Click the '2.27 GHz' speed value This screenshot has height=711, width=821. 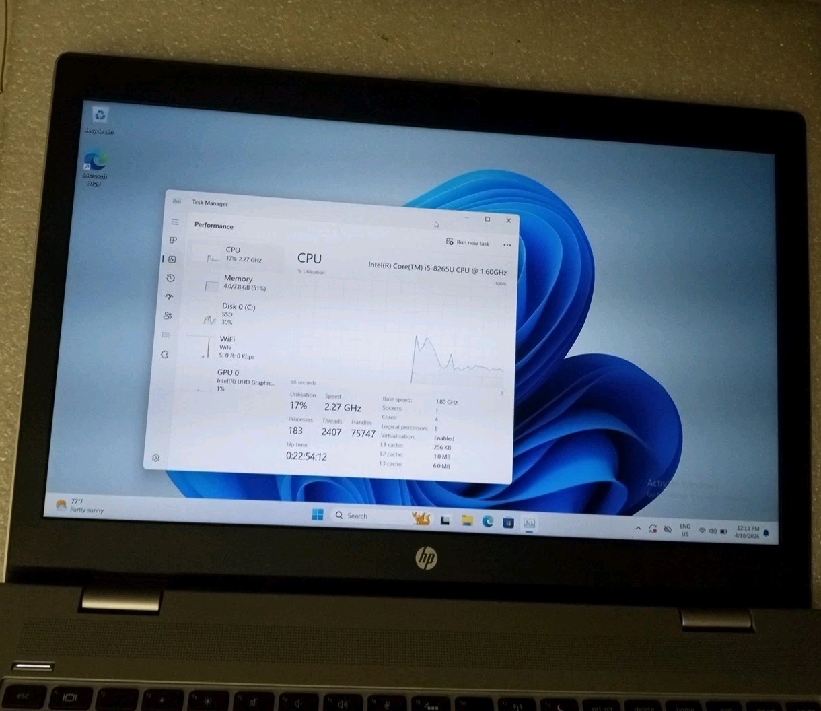tap(343, 407)
